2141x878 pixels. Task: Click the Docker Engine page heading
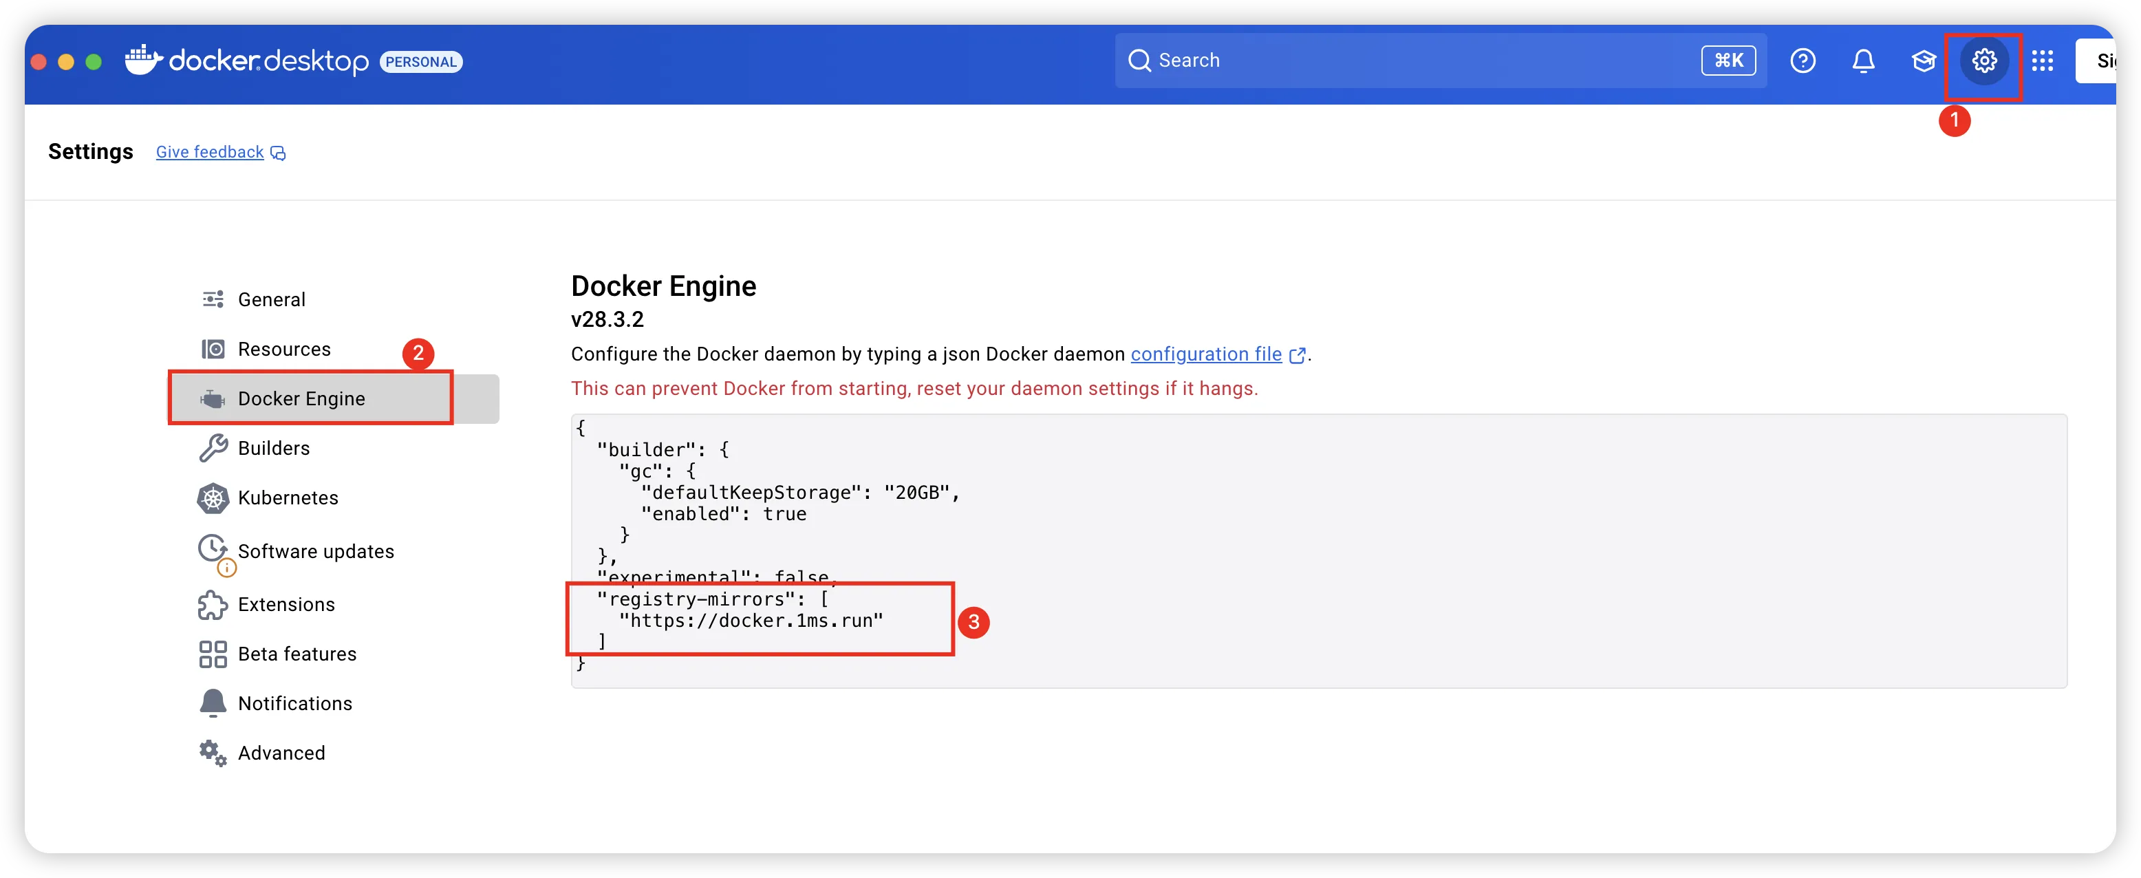(663, 286)
